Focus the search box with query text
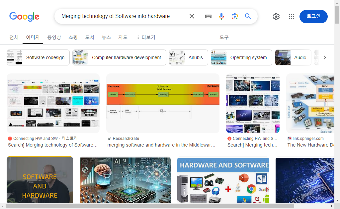 pyautogui.click(x=122, y=16)
